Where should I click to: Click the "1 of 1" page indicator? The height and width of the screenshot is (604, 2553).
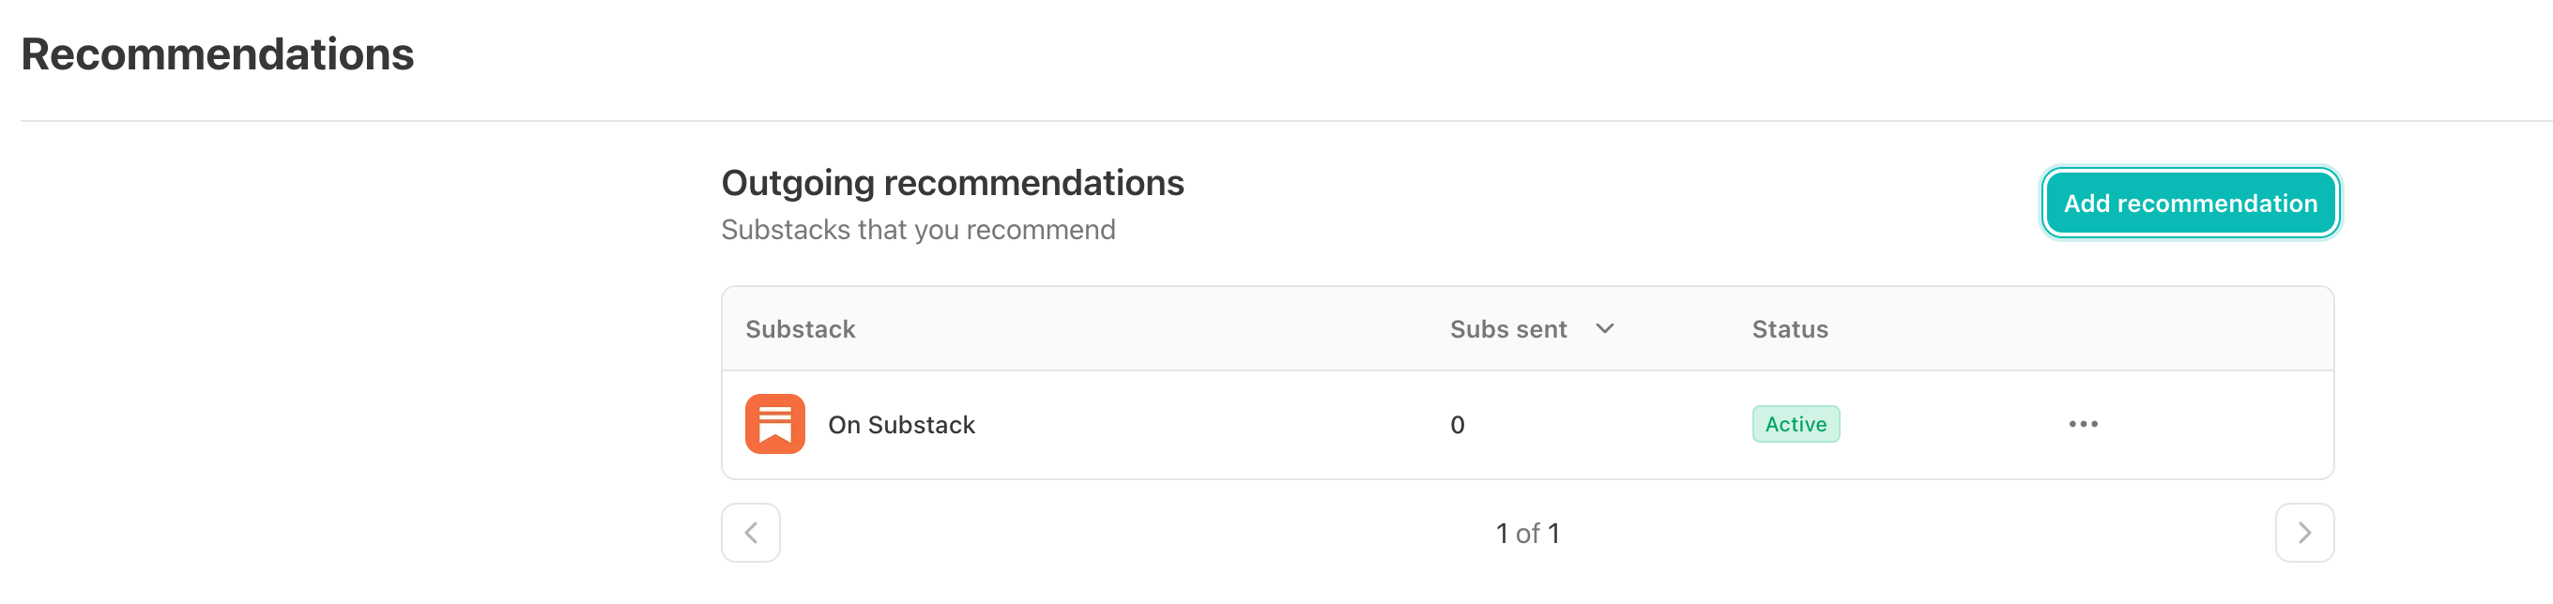point(1527,534)
